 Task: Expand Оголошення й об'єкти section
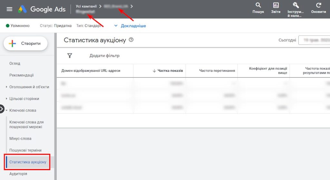pos(29,87)
